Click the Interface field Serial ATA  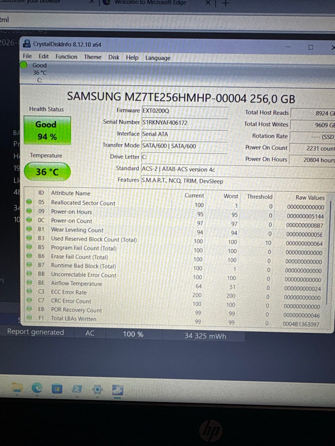(185, 134)
